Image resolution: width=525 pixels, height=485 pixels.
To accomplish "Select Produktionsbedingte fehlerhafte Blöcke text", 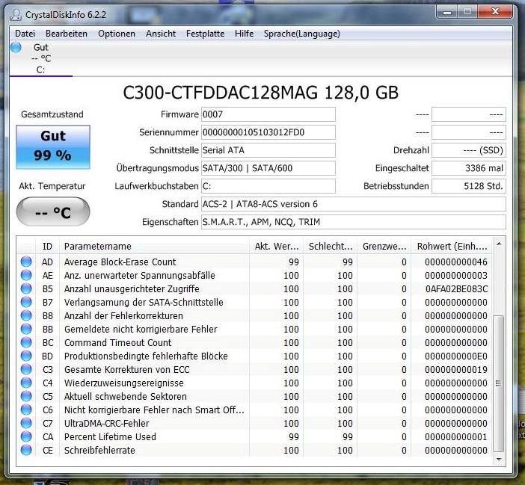I will (146, 356).
